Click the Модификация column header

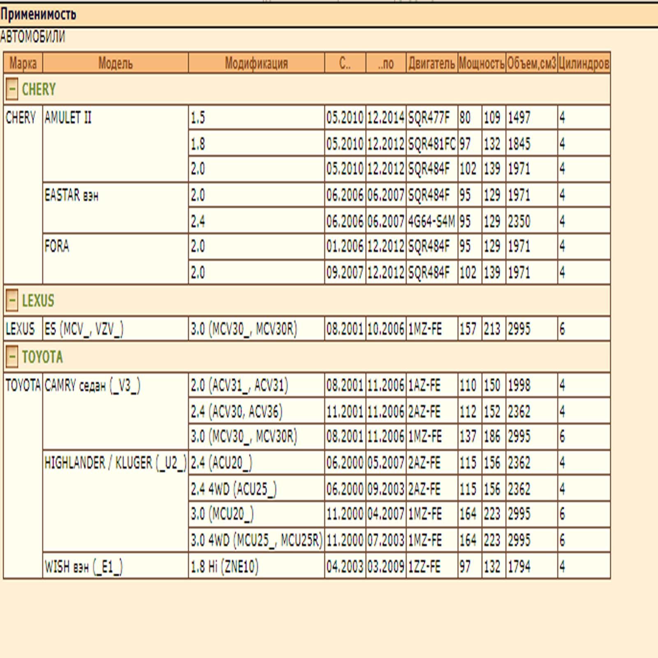click(256, 63)
